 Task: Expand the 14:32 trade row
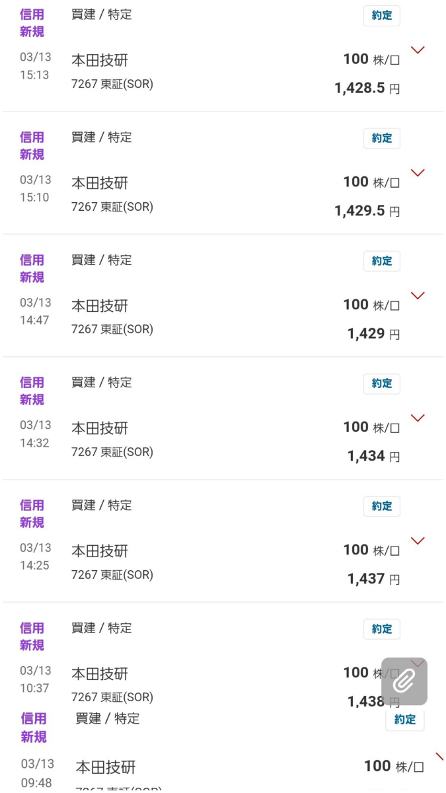coord(418,418)
